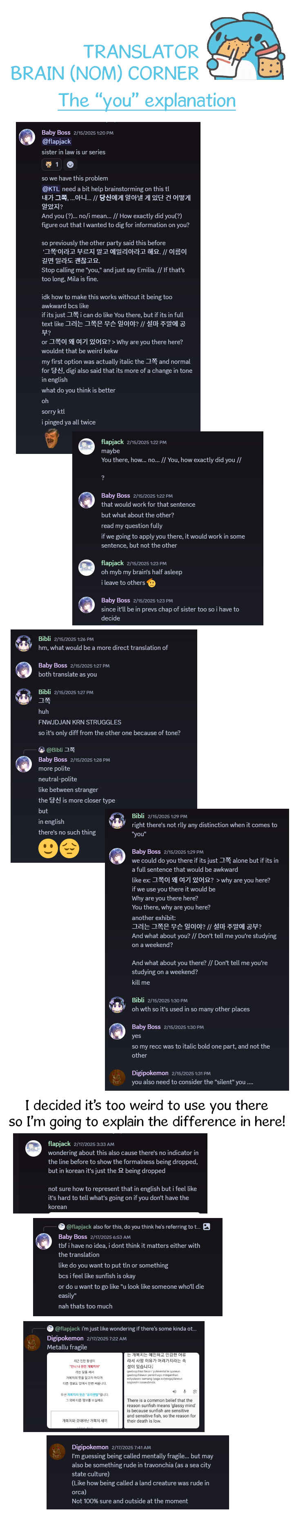Screen dimensions: 294x1518
Task: Jump to replied message '@Bibli 그쪽'
Action: 60,749
